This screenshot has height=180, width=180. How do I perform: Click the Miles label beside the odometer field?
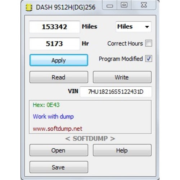(x=90, y=27)
